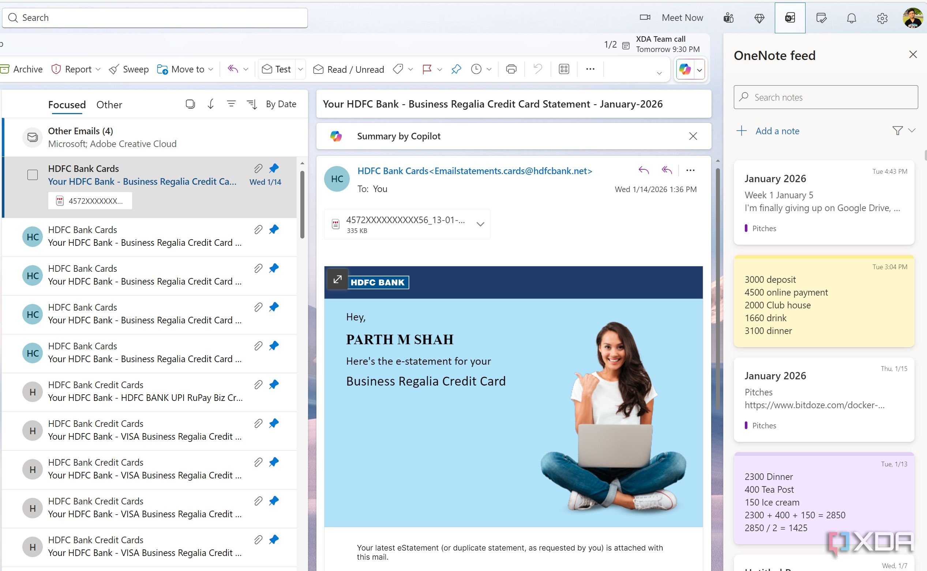
Task: Toggle select all messages icon
Action: (190, 104)
